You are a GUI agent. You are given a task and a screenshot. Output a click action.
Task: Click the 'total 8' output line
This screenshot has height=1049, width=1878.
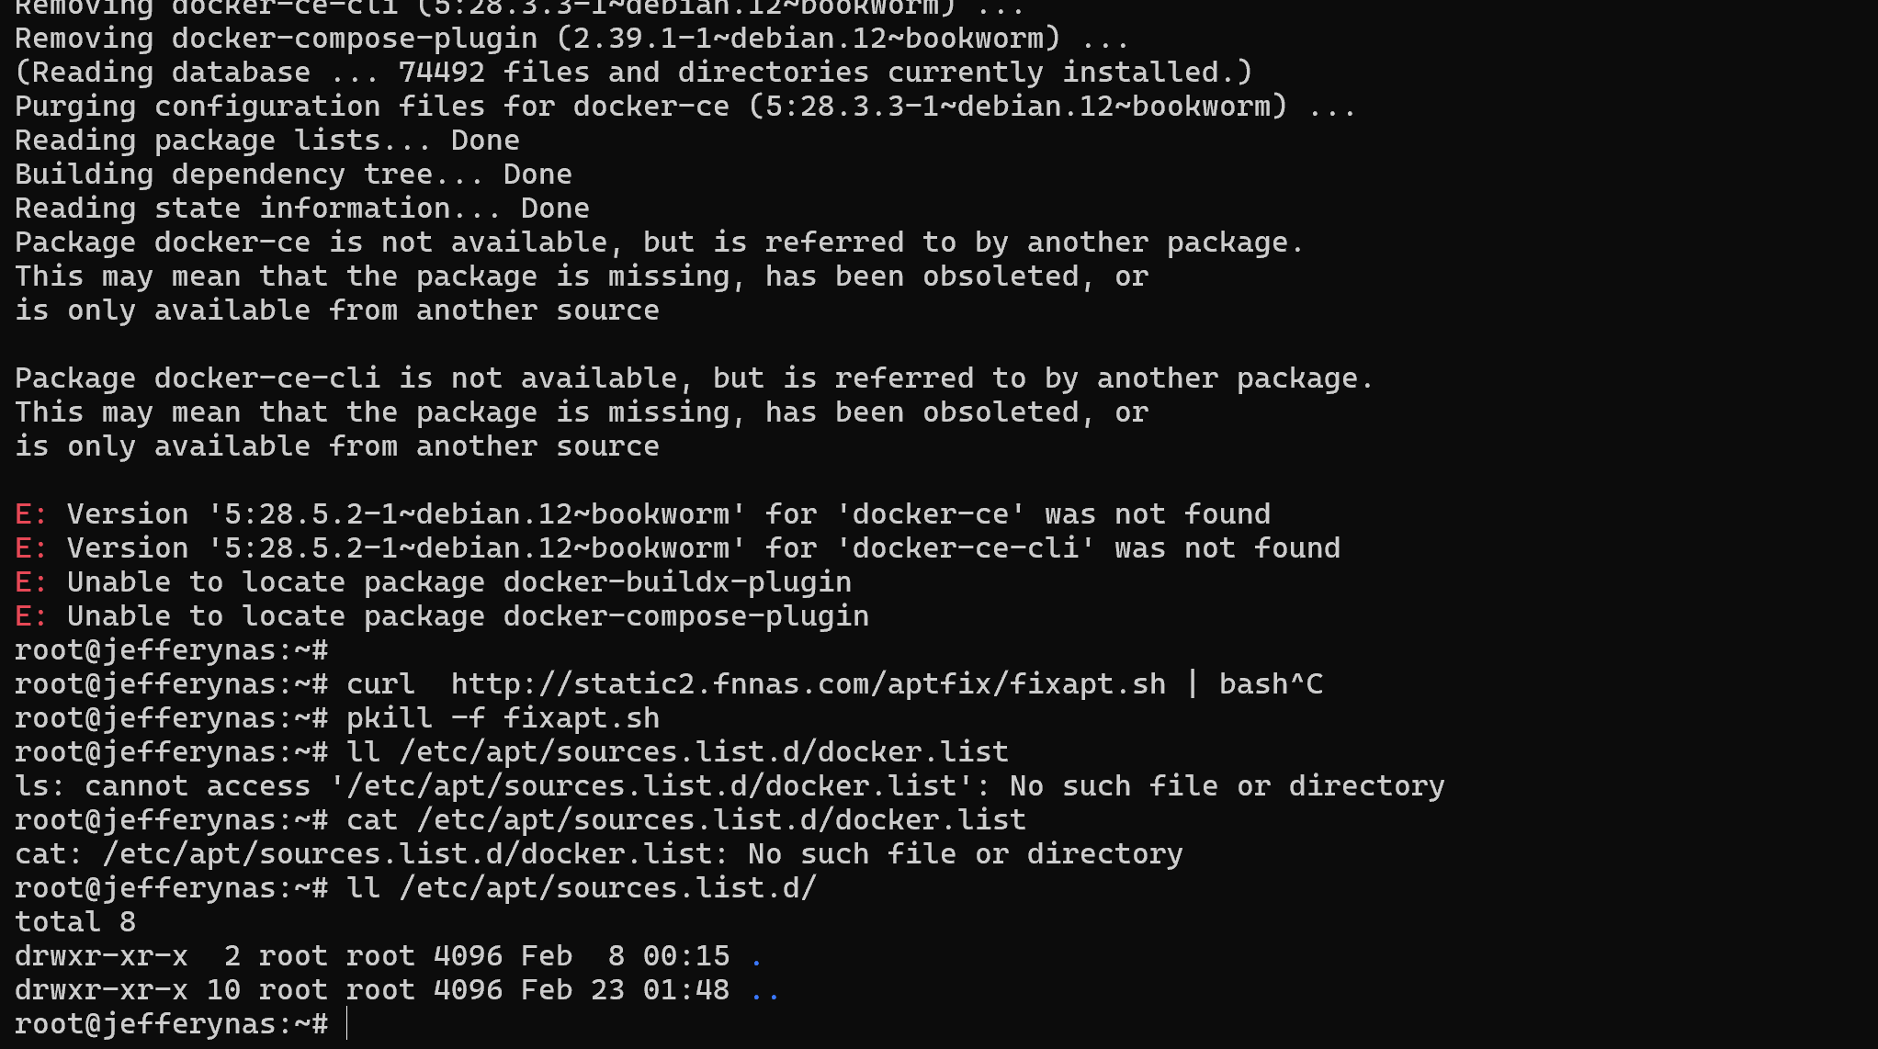coord(75,922)
